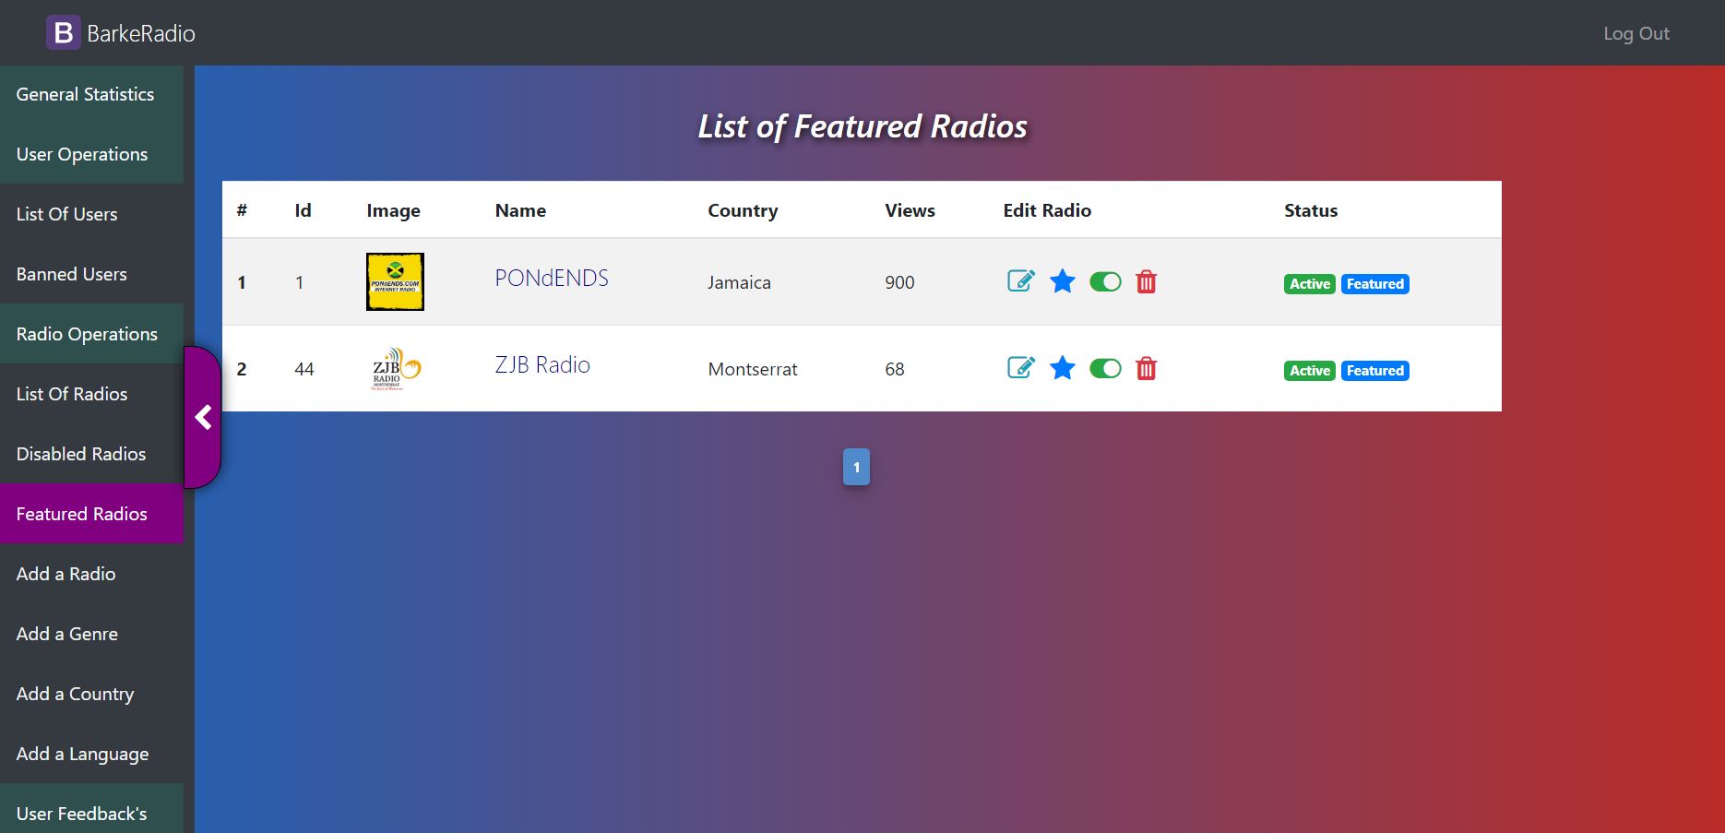Viewport: 1725px width, 833px height.
Task: Click the PONdENDS radio thumbnail image
Action: 395,281
